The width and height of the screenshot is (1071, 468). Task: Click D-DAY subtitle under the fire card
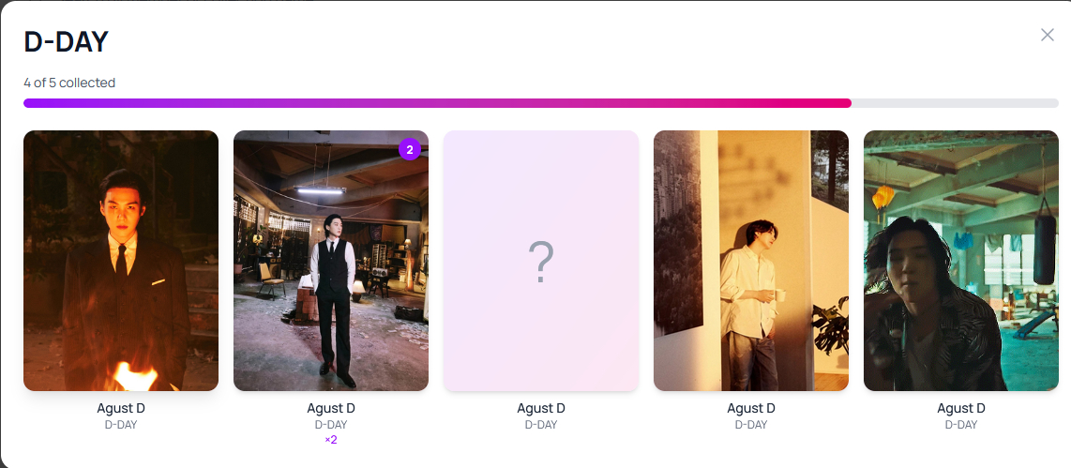tap(121, 425)
